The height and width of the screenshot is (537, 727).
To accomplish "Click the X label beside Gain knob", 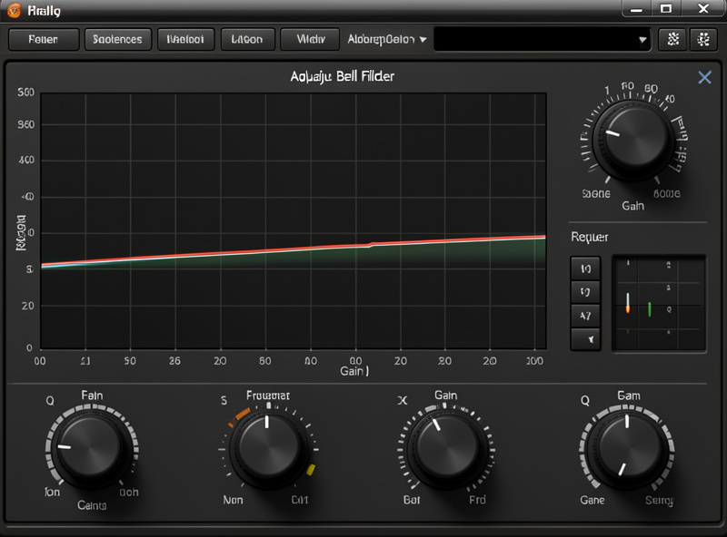I will (x=402, y=400).
